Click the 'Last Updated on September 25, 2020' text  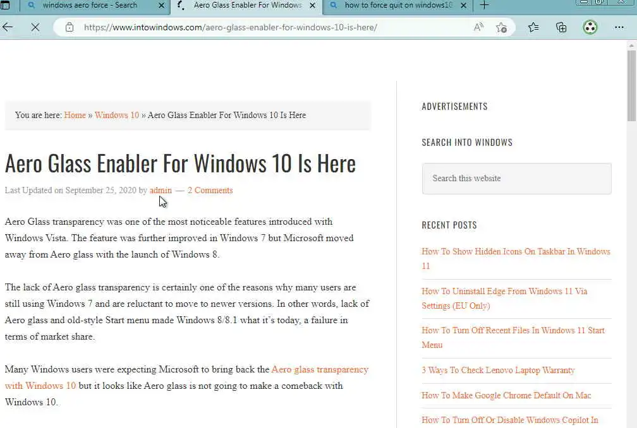[70, 190]
